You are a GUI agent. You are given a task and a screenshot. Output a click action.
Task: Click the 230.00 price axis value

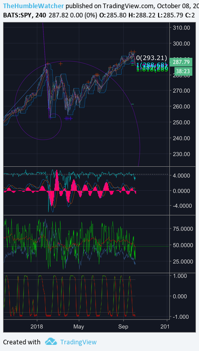point(181,154)
